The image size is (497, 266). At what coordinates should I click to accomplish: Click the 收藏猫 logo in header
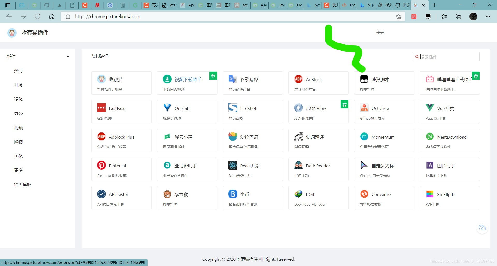[12, 33]
